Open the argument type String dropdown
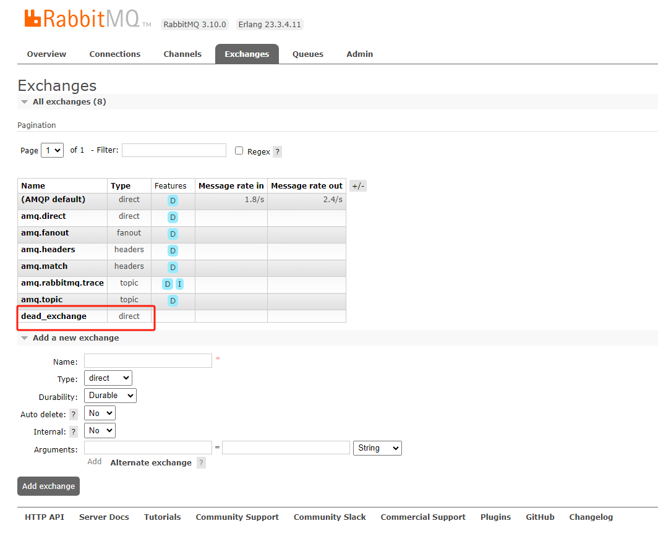The image size is (658, 539). (377, 448)
